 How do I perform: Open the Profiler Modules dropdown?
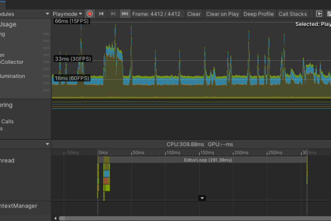pyautogui.click(x=25, y=14)
